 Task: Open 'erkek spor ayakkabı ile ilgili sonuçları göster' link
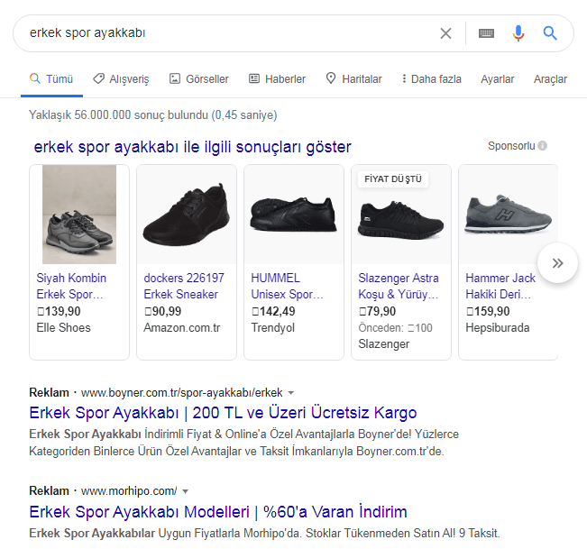(192, 147)
